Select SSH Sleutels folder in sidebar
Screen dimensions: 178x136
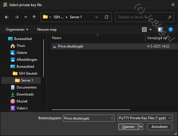[x=28, y=73]
